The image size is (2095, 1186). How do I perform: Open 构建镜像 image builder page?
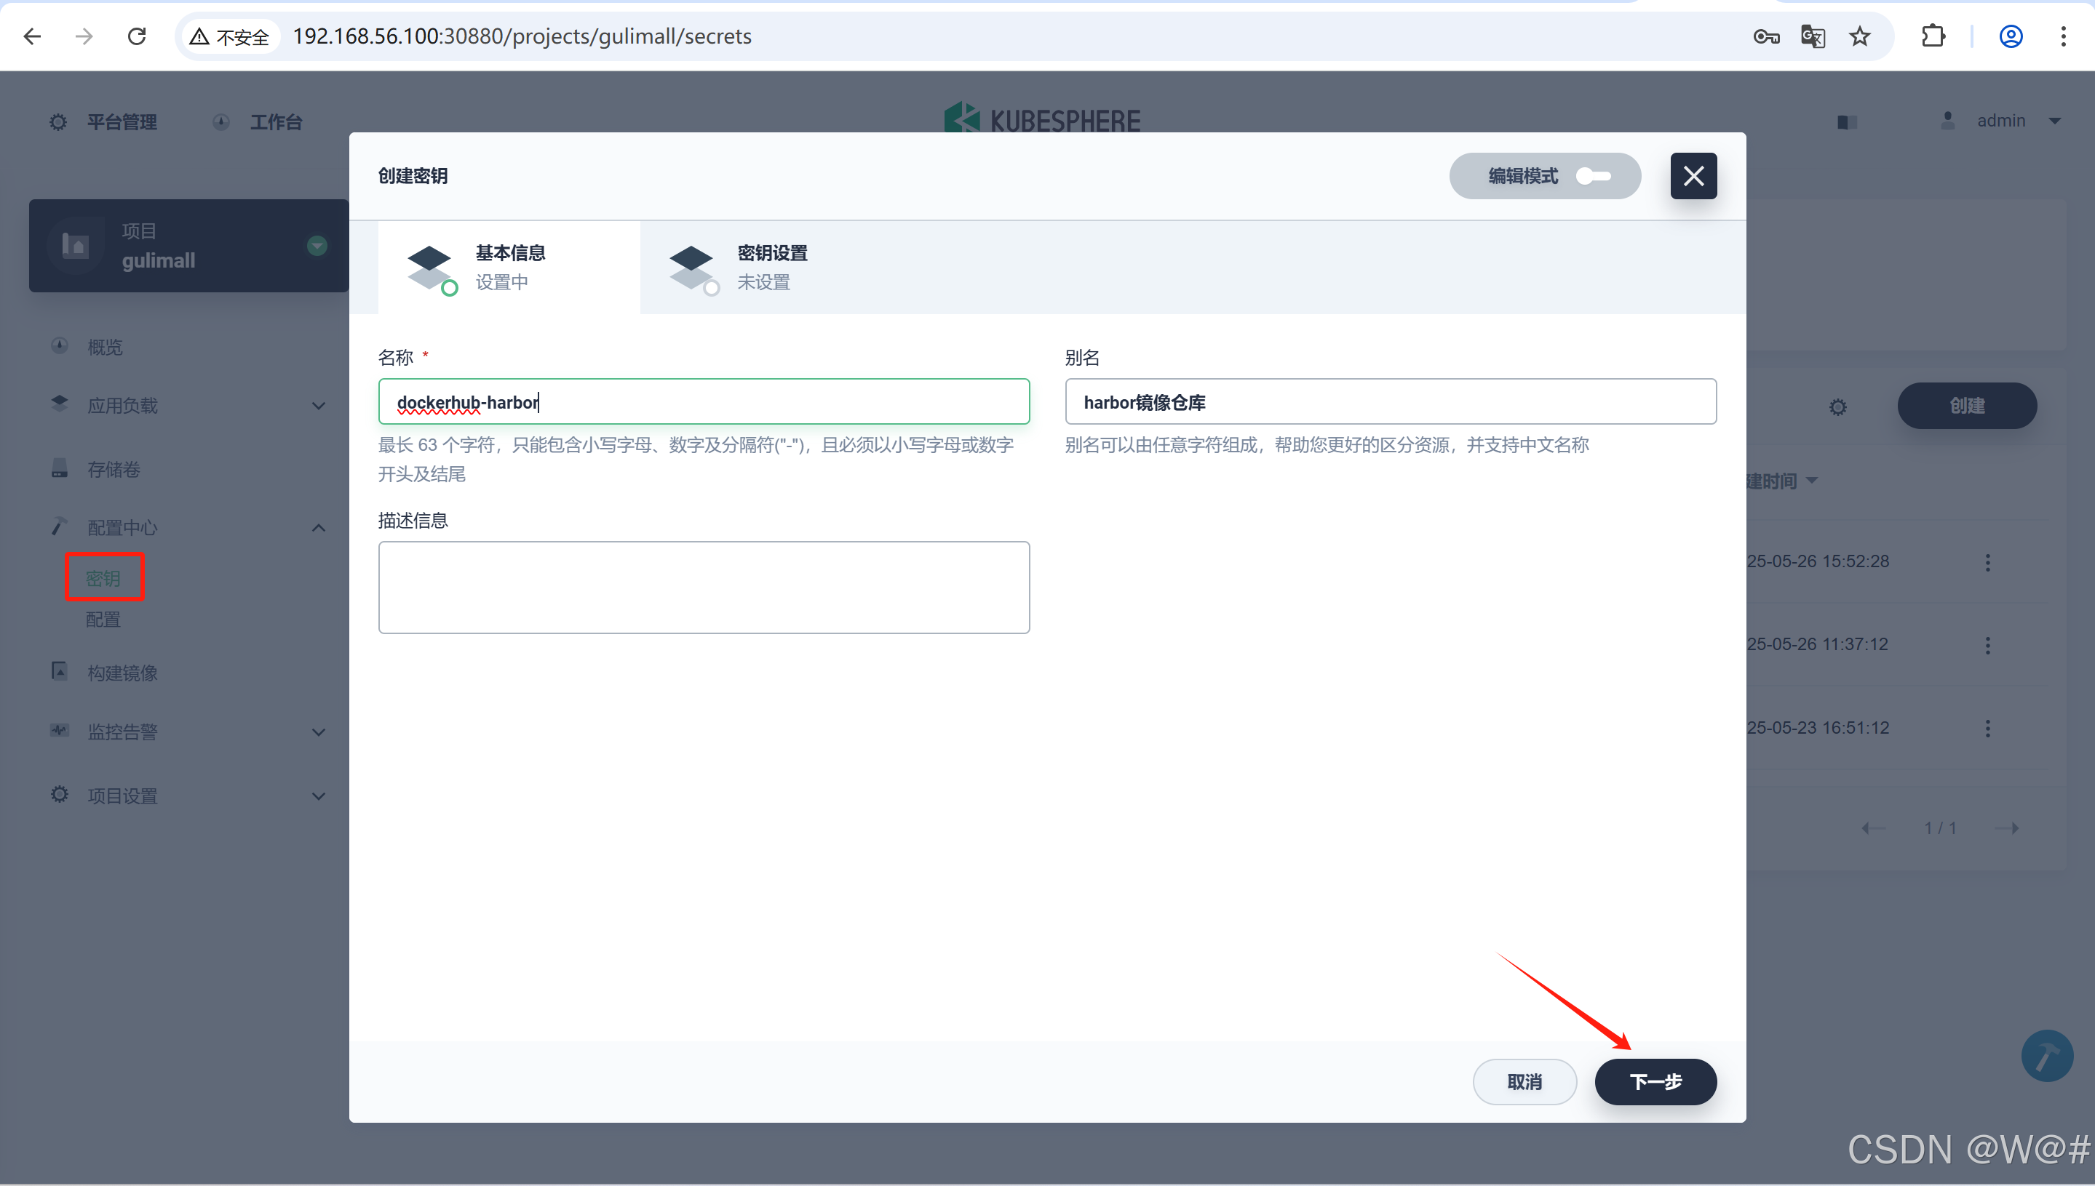122,673
